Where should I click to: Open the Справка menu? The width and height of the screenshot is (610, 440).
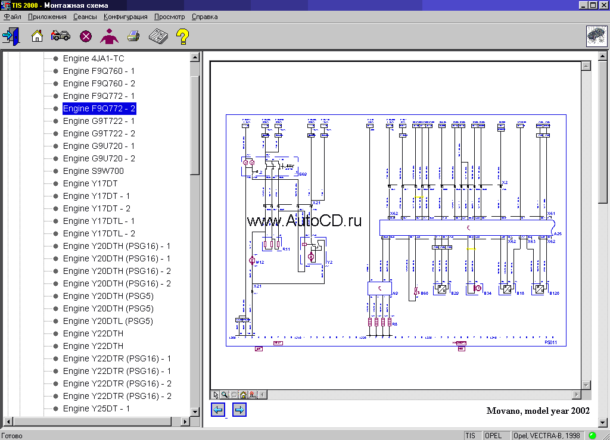pos(205,17)
